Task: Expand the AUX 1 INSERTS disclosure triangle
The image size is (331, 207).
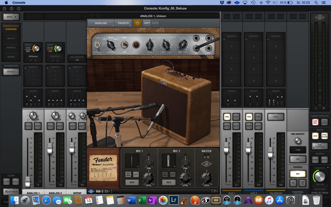Action: pos(224,39)
